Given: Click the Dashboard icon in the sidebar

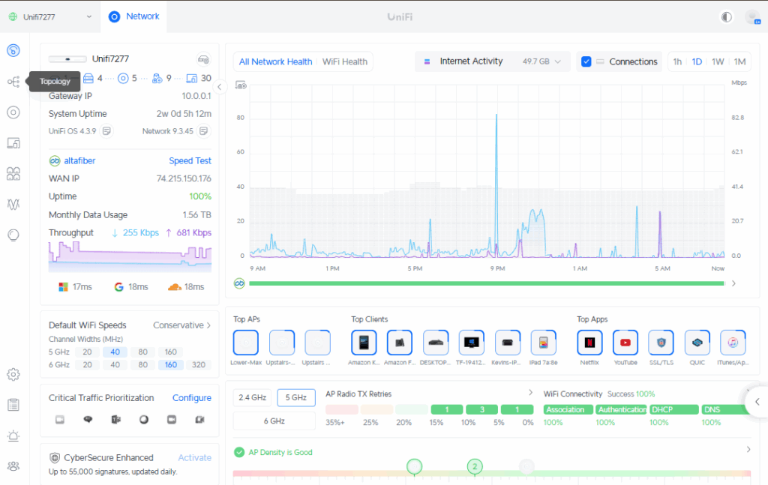Looking at the screenshot, I should tap(13, 51).
